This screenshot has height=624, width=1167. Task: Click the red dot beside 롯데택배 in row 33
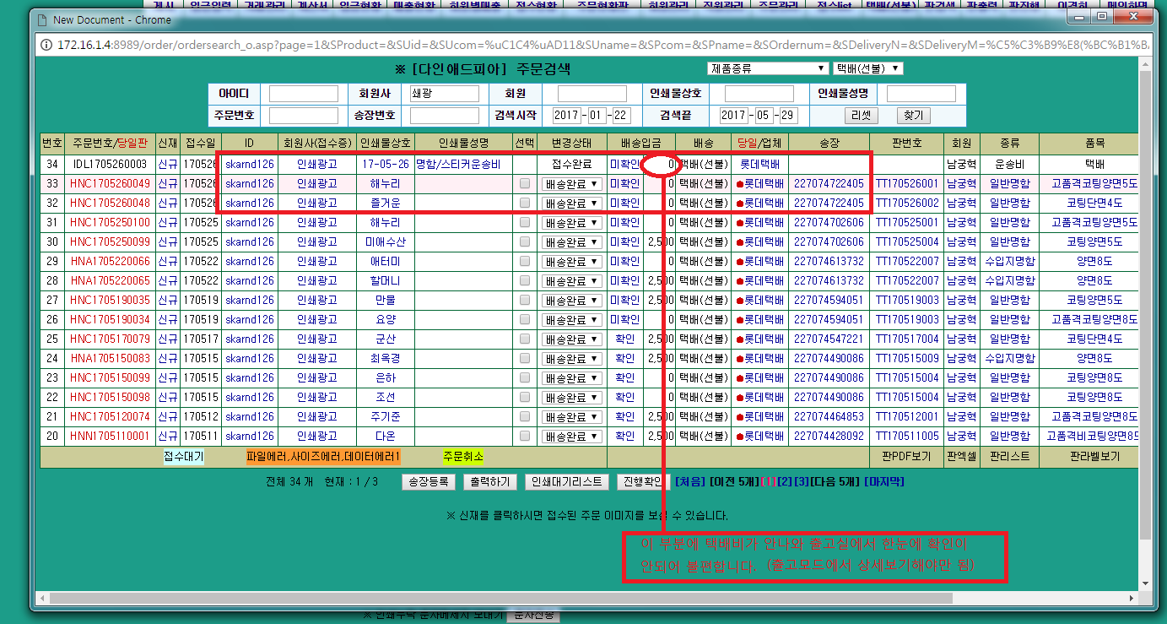point(740,183)
